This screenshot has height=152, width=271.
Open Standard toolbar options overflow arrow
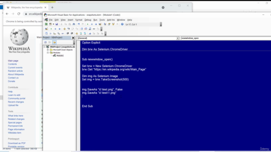click(x=161, y=24)
